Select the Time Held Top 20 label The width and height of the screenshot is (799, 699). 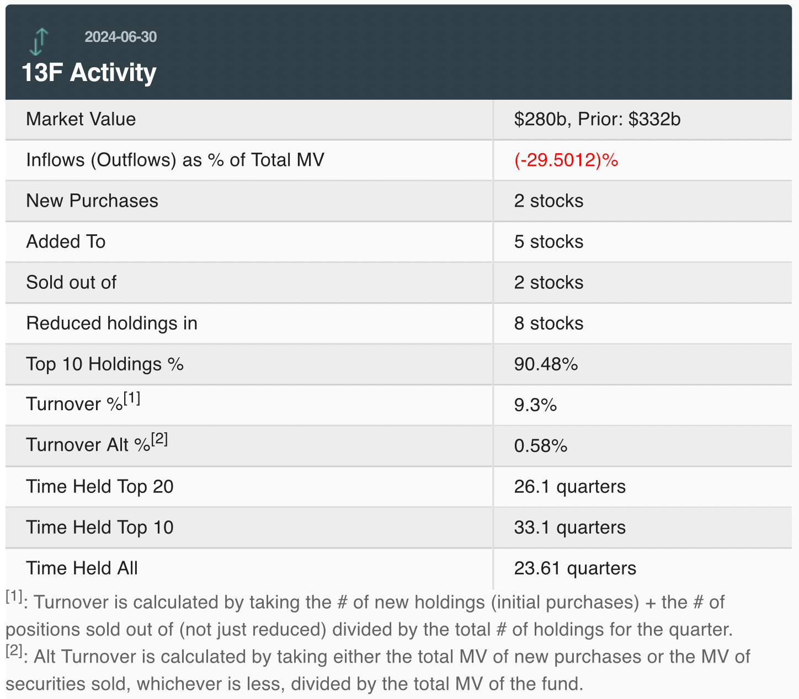click(x=100, y=486)
